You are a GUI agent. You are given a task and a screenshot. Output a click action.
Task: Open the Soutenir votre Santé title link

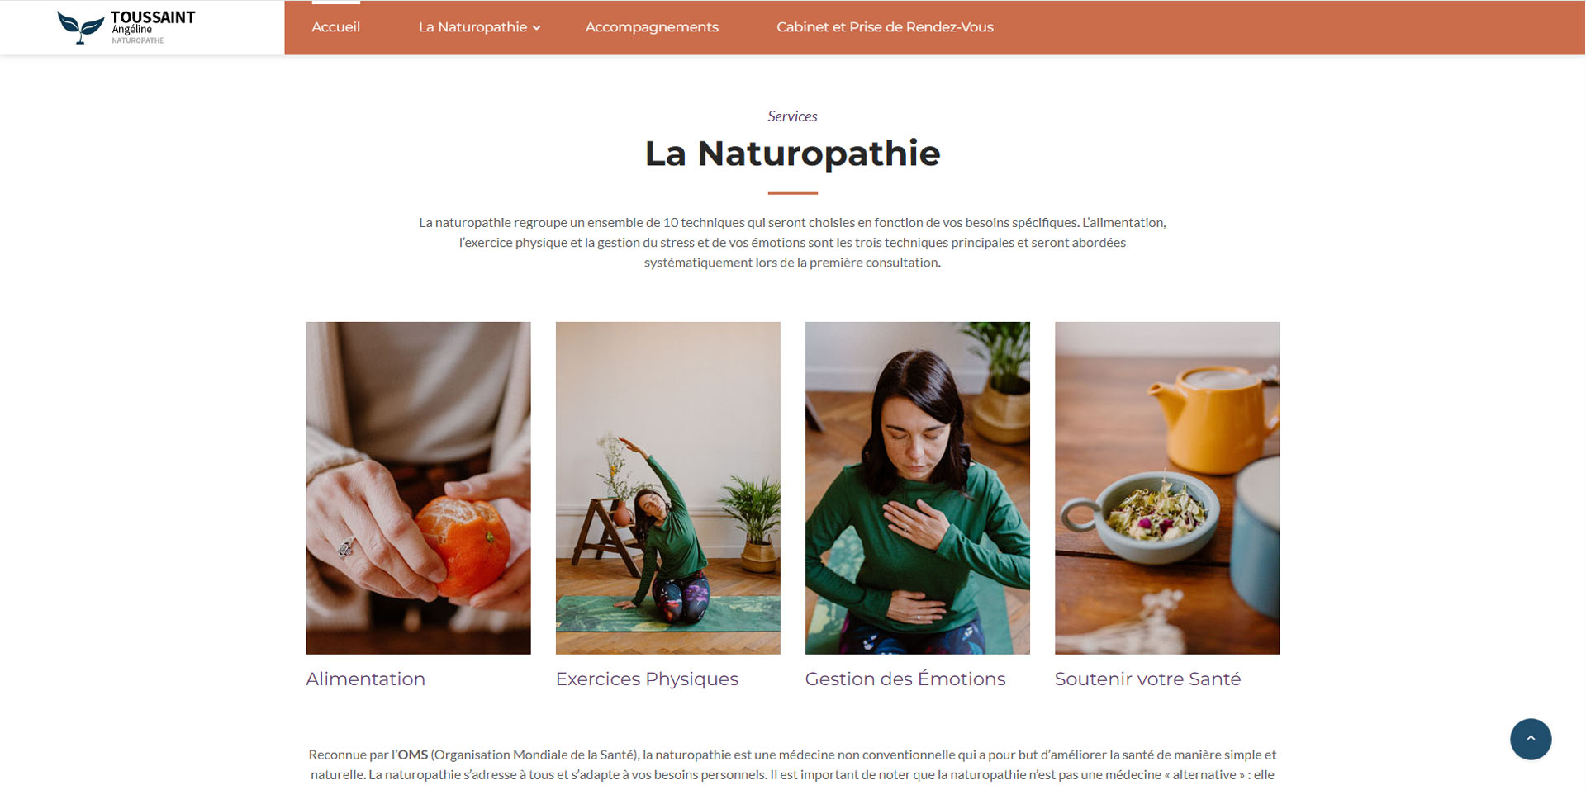pos(1147,679)
